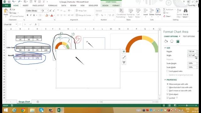Switch to the FORMULAS tab
Viewport: 201px width, 113px height.
(53, 6)
